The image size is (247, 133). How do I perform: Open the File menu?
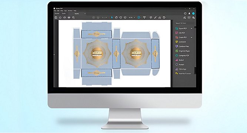pos(55,11)
